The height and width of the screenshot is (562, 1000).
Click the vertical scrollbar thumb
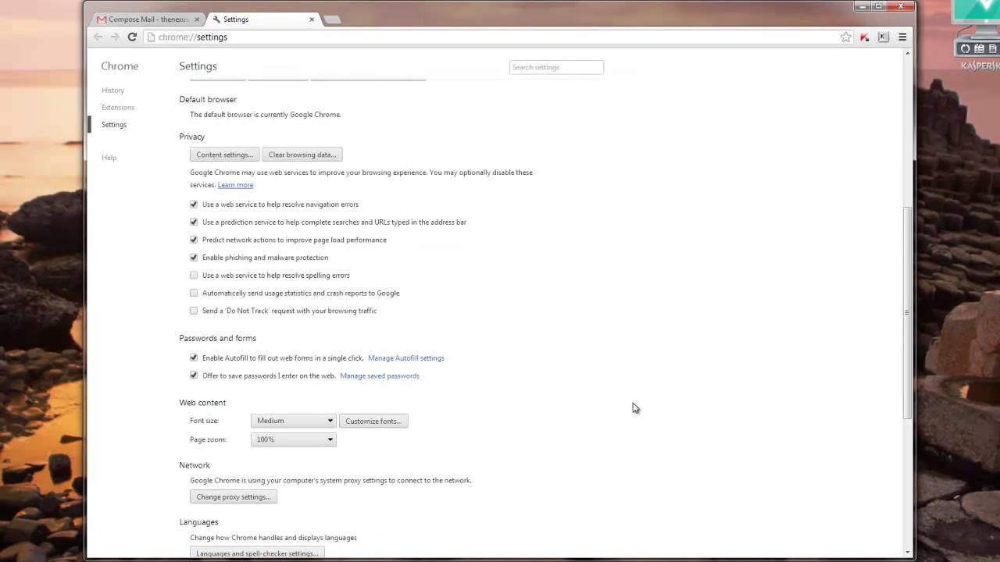[x=907, y=312]
